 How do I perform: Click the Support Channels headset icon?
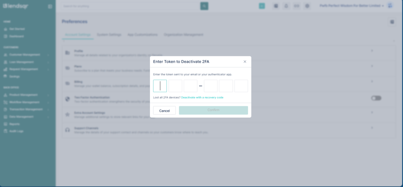click(x=67, y=130)
